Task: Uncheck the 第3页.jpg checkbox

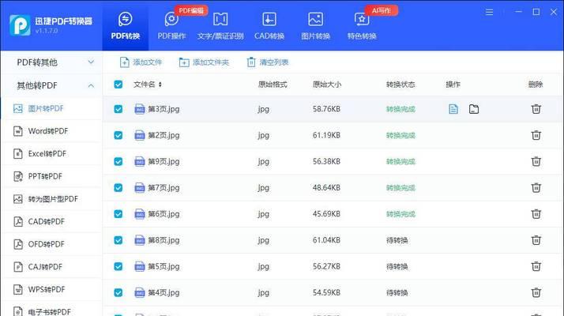Action: [118, 109]
